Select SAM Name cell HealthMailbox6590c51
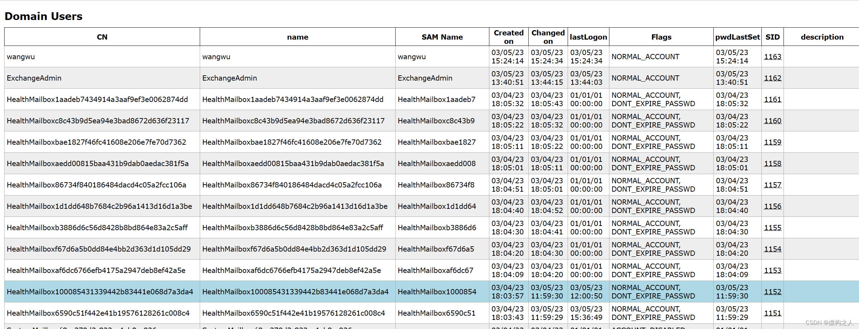Screen dimensions: 859x329 442,313
